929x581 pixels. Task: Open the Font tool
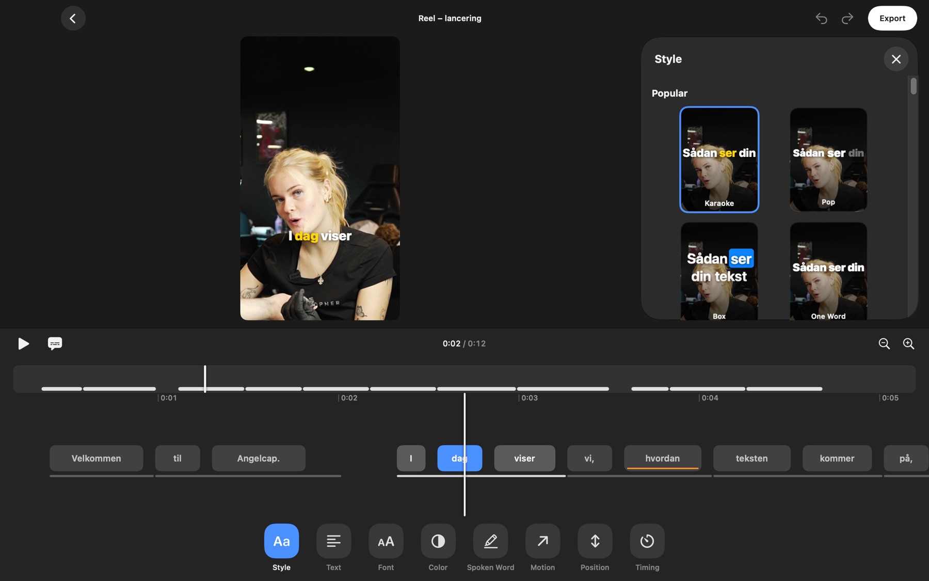point(386,541)
